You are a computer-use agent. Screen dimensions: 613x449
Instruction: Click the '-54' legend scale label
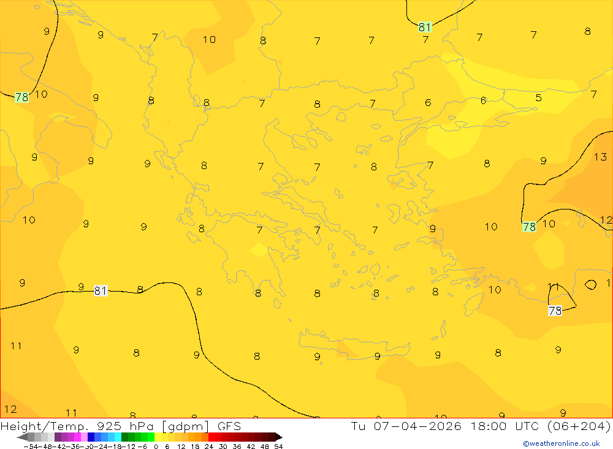tap(31, 447)
